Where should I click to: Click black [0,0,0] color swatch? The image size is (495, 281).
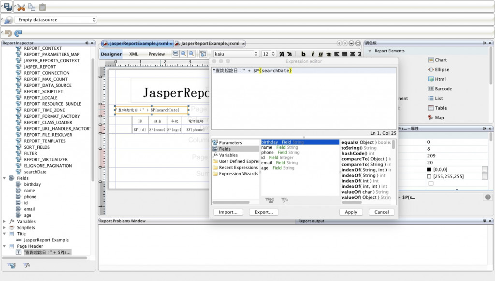(429, 169)
